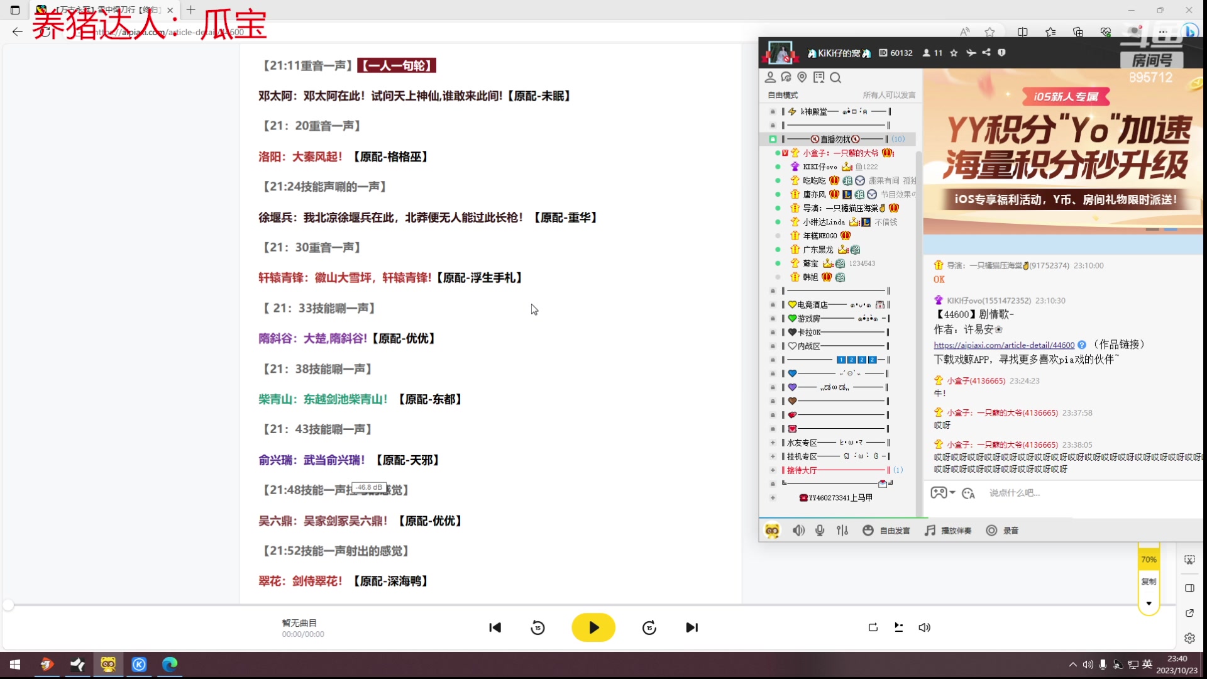Open the browser's three-dot settings menu
Image resolution: width=1207 pixels, height=679 pixels.
click(1164, 31)
